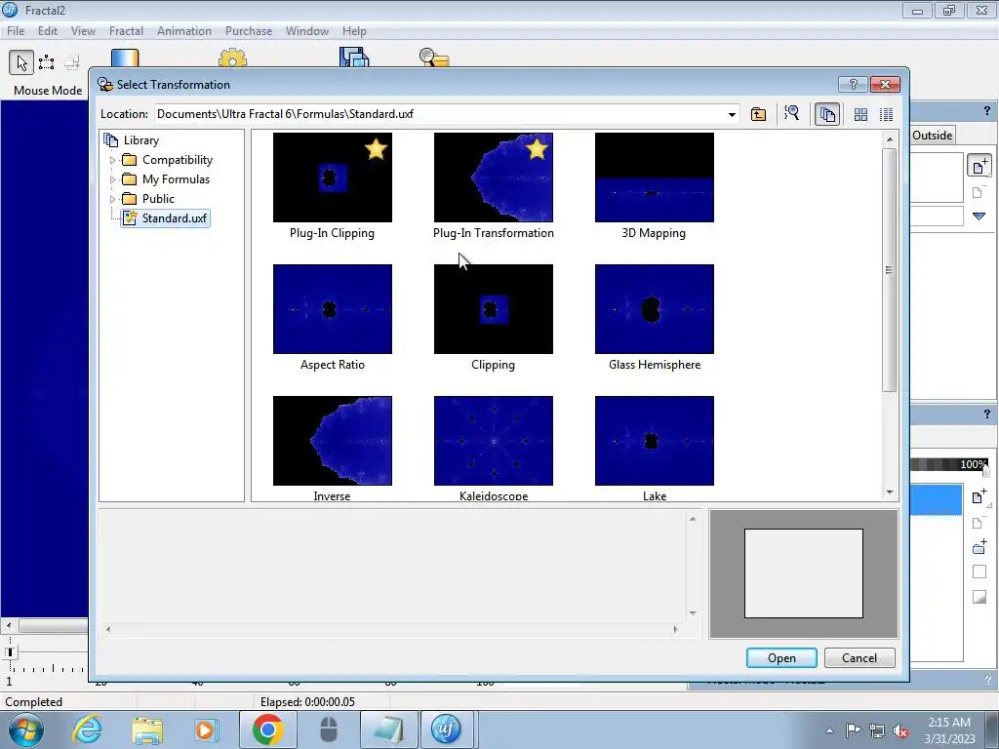Open the Help menu
The image size is (999, 749).
pyautogui.click(x=354, y=31)
